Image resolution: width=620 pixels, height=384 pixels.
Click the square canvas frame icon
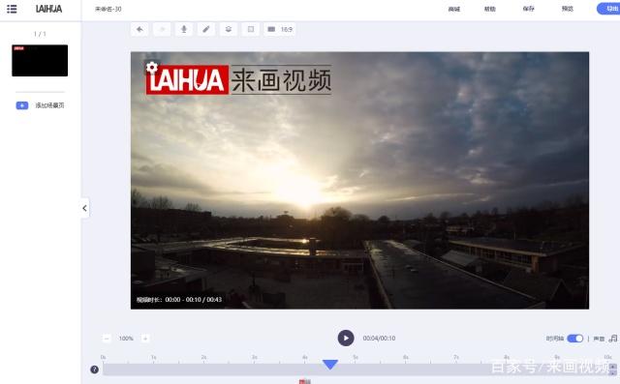click(x=250, y=29)
